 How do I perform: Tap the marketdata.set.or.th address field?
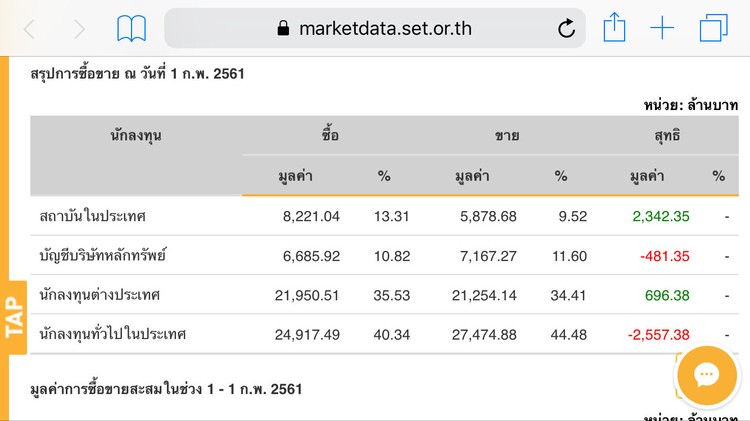(385, 29)
